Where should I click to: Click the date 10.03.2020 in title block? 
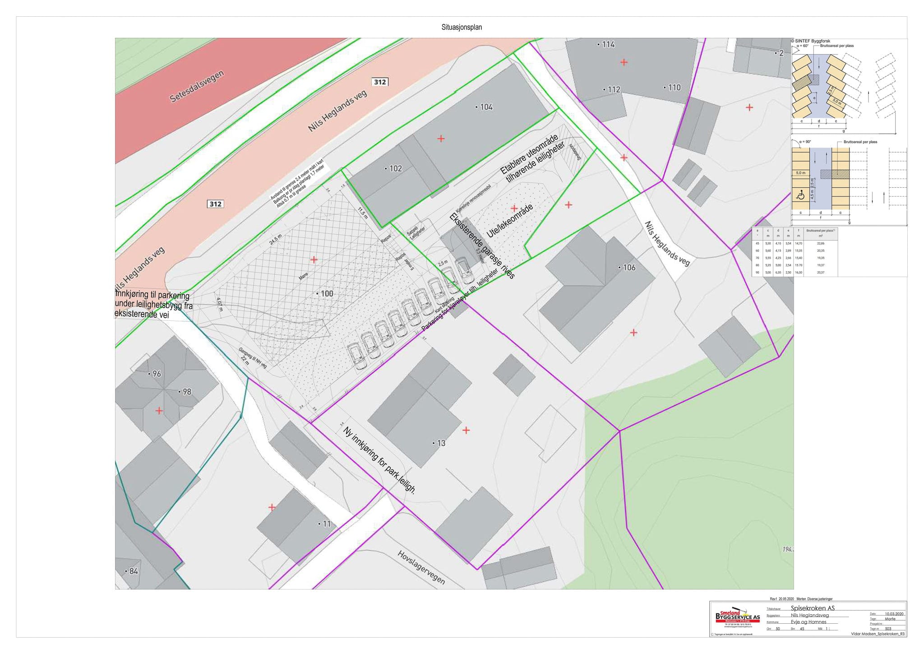point(894,614)
